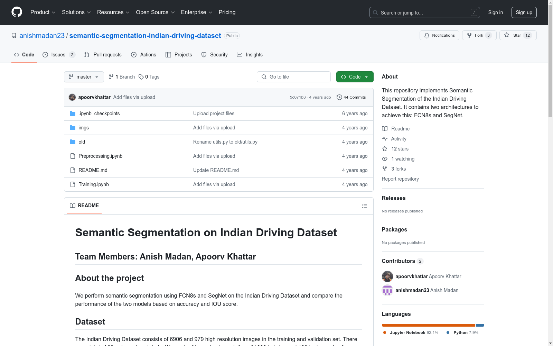553x346 pixels.
Task: Click the imgs folder icon
Action: 73,128
